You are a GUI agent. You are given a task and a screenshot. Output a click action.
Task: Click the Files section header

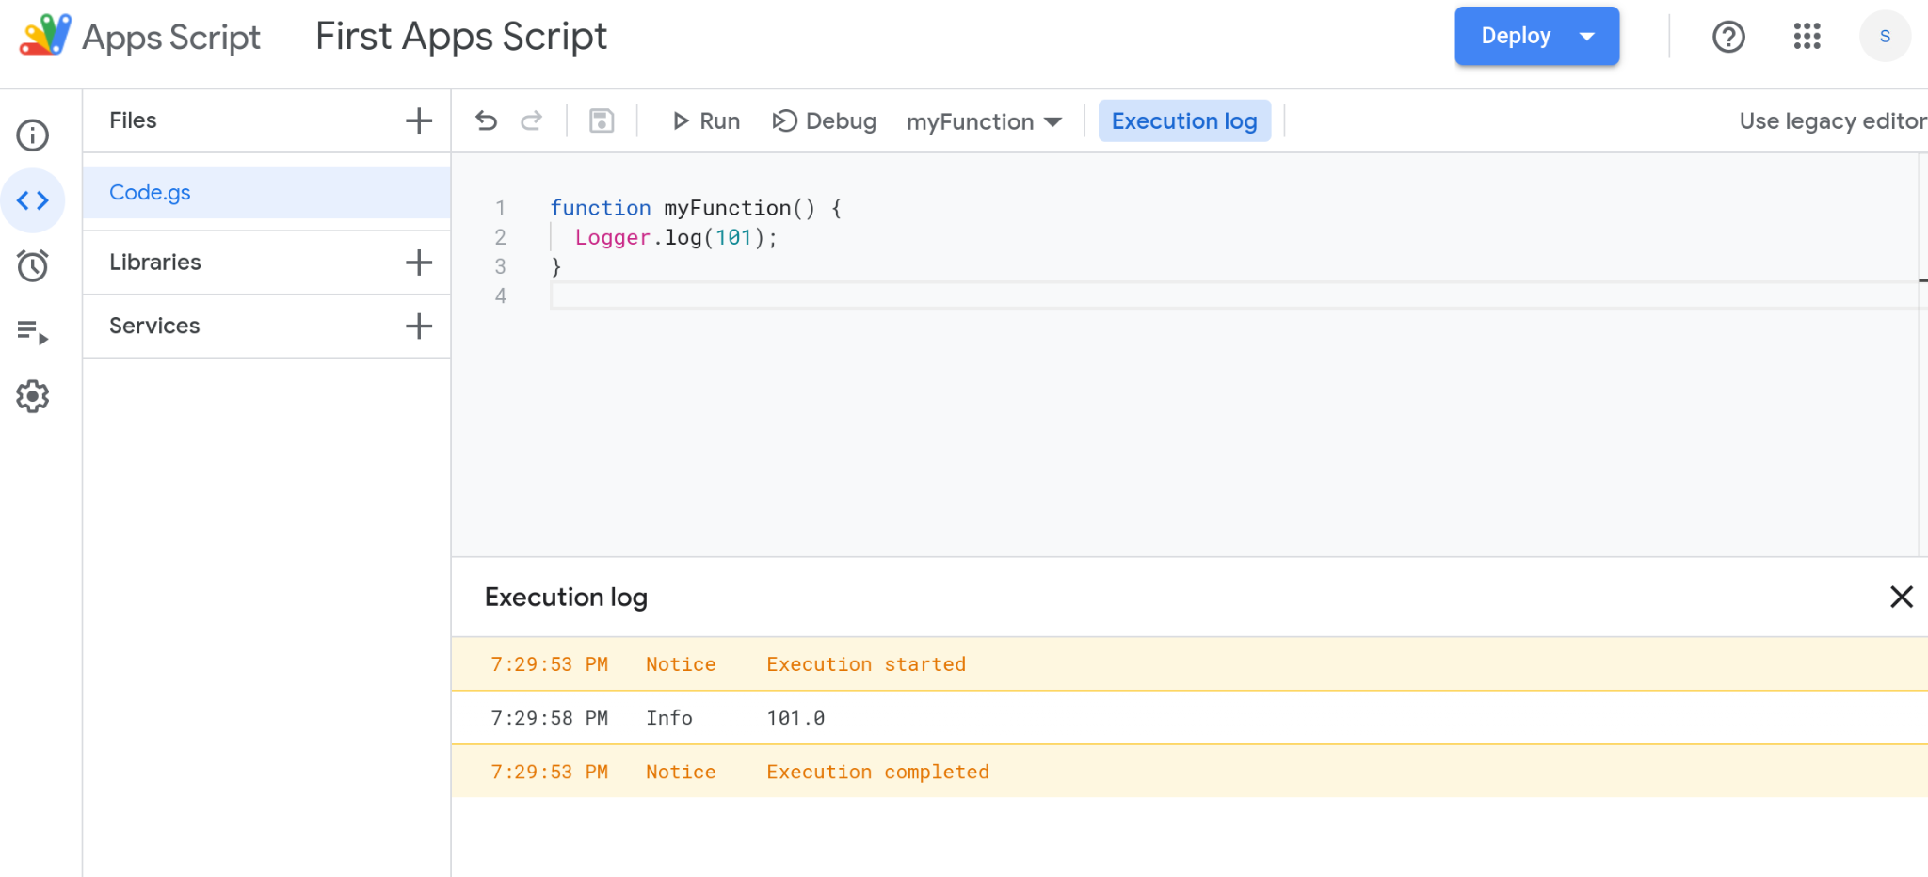point(133,120)
